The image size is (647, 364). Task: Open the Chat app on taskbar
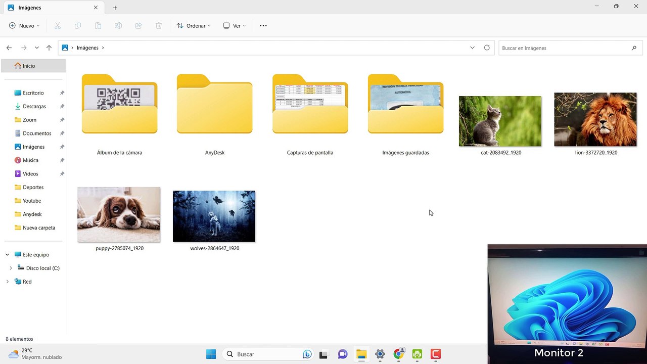342,354
